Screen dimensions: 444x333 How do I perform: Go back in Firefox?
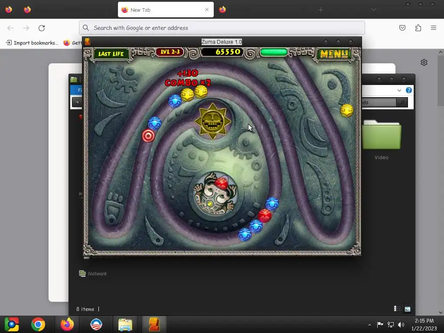coord(10,28)
